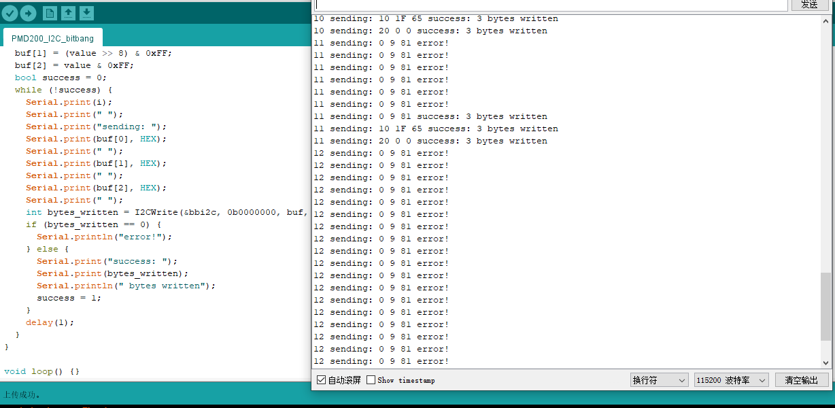The width and height of the screenshot is (835, 408).
Task: Click the scrollbar down arrow in serial monitor
Action: tap(825, 363)
